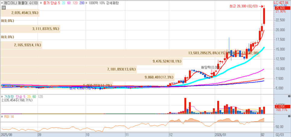Image resolution: width=291 pixels, height=137 pixels.
Task: Click the red 2,035K volume axis tag
Action: (x=282, y=107)
